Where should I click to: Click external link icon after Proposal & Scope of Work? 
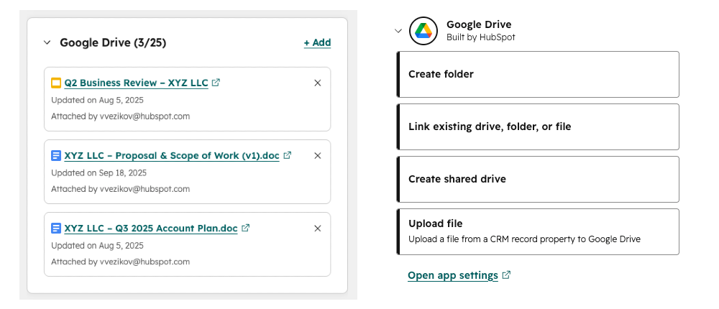pos(288,155)
